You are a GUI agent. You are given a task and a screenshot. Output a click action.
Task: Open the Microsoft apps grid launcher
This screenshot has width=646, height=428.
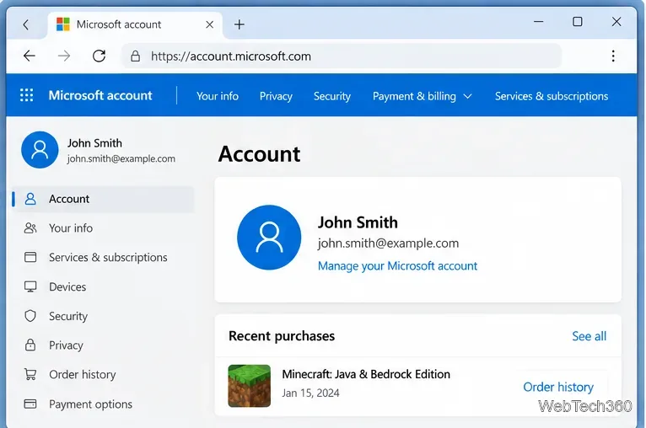(27, 95)
